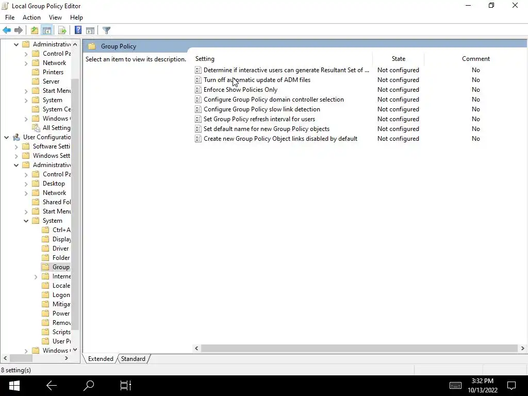Expand Printers' sibling Network node at top
528x396 pixels.
click(26, 63)
